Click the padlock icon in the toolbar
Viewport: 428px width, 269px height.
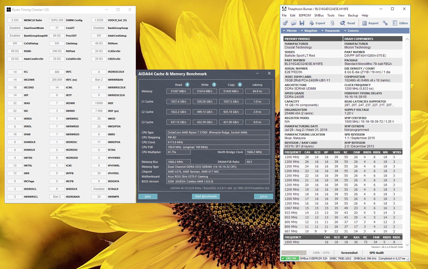pyautogui.click(x=332, y=23)
